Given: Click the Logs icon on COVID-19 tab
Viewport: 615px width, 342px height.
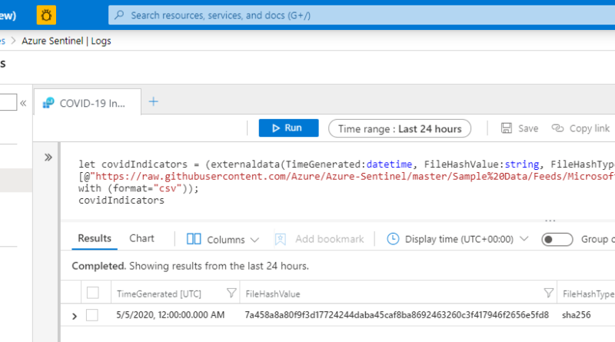Looking at the screenshot, I should [x=48, y=103].
